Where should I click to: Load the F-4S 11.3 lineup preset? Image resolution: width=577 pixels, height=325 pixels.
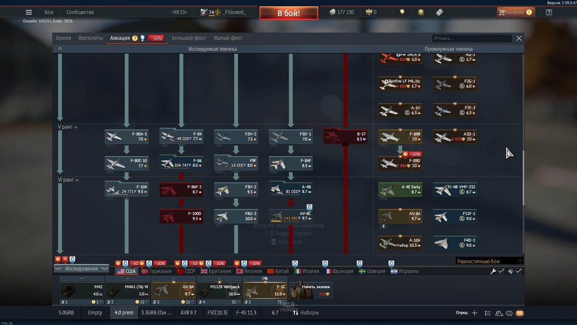[246, 313]
